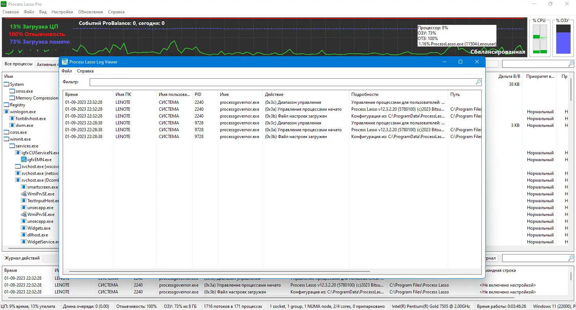576x310 pixels.
Task: Select the Журнал действий tab
Action: (22, 258)
